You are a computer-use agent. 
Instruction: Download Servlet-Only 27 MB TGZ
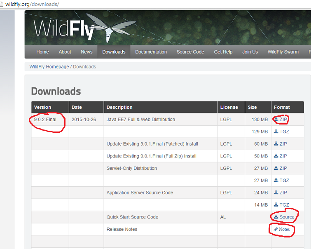click(281, 180)
